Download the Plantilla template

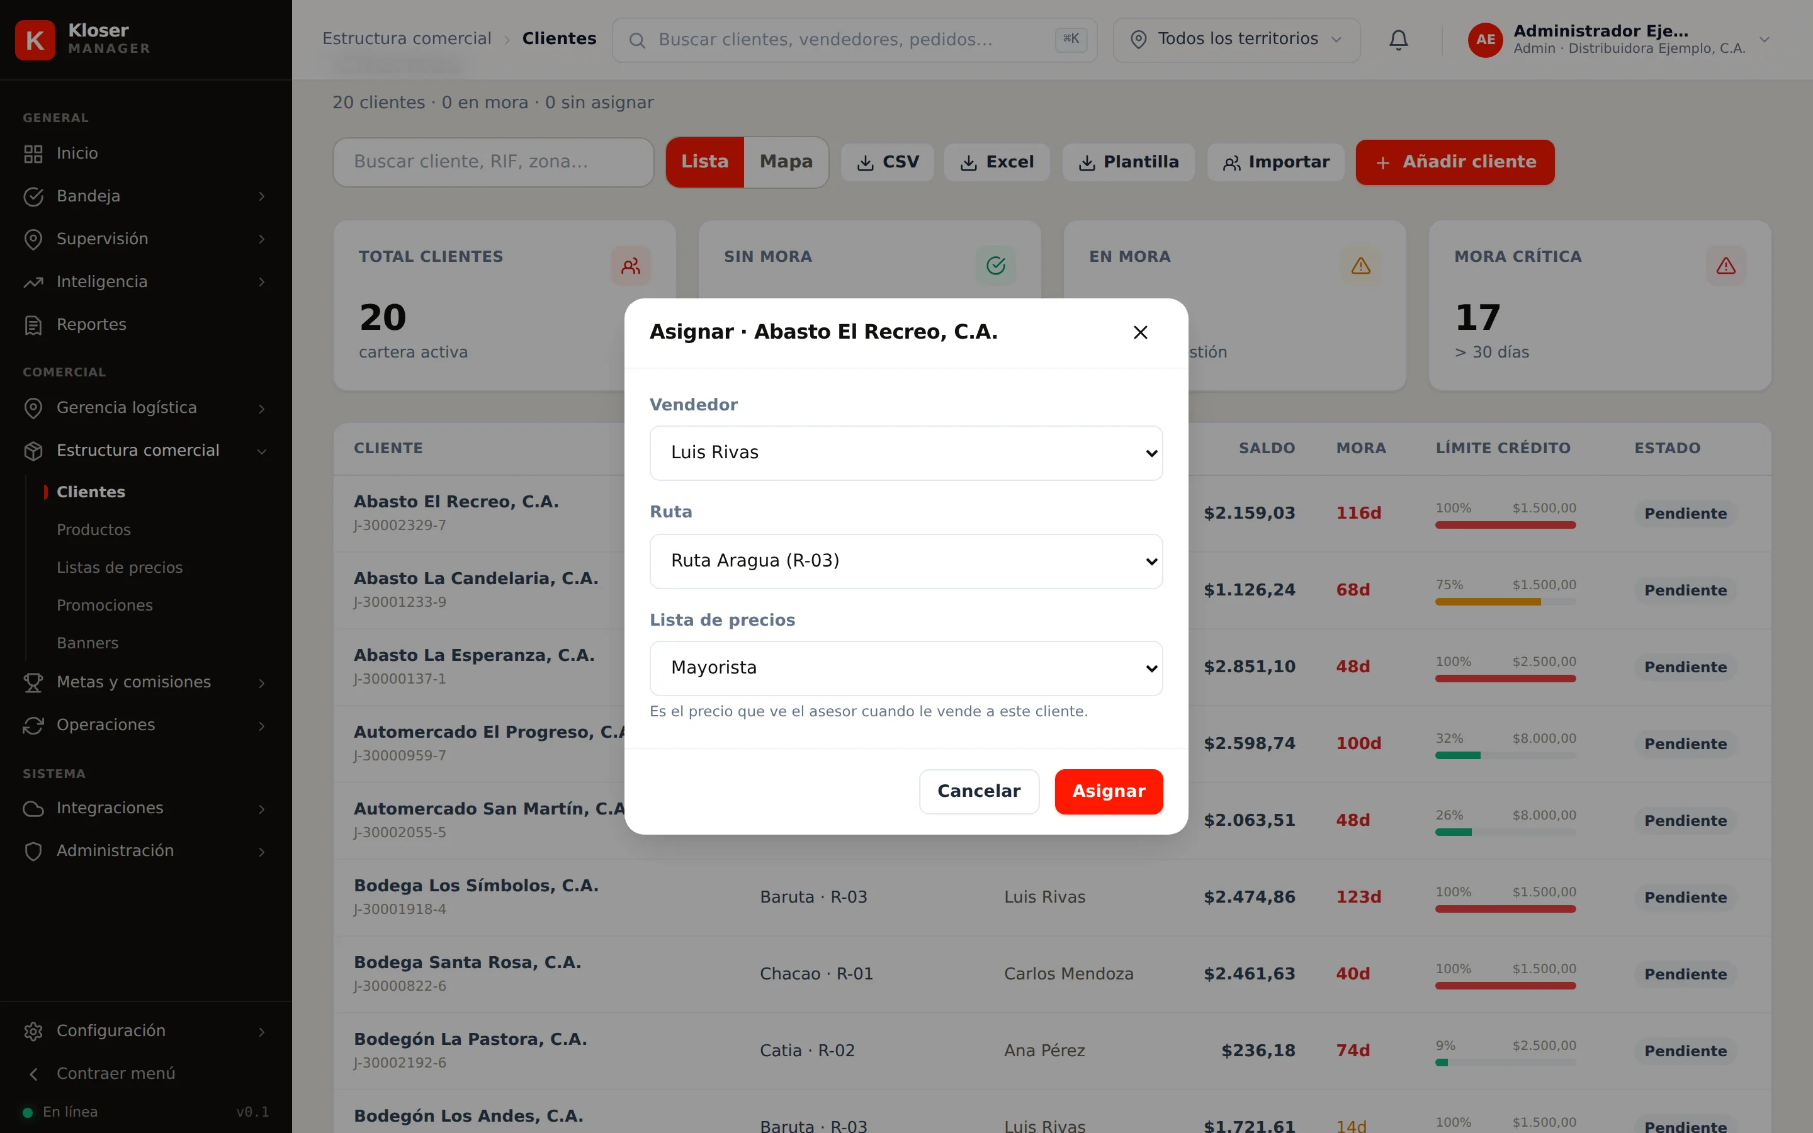(x=1128, y=162)
